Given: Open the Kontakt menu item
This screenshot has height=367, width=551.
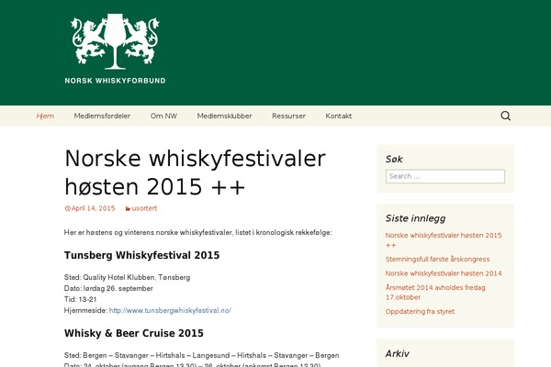Looking at the screenshot, I should click(x=338, y=116).
